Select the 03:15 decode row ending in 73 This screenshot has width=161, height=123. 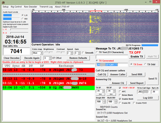[49, 70]
